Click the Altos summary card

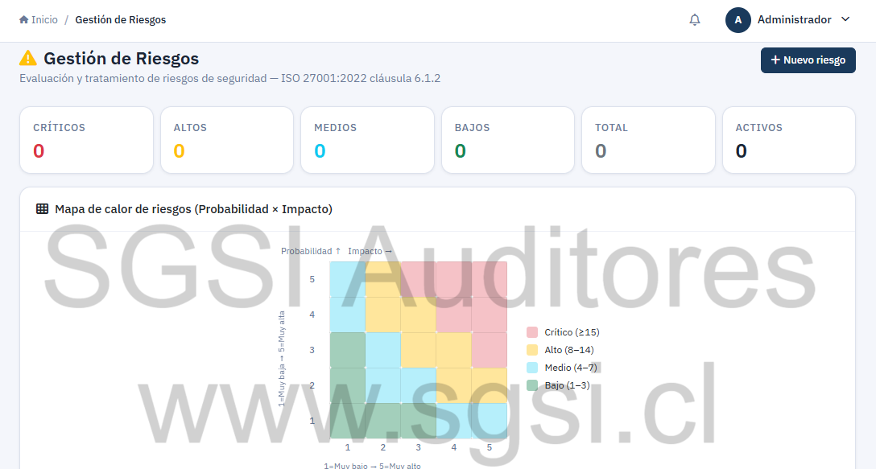[227, 140]
